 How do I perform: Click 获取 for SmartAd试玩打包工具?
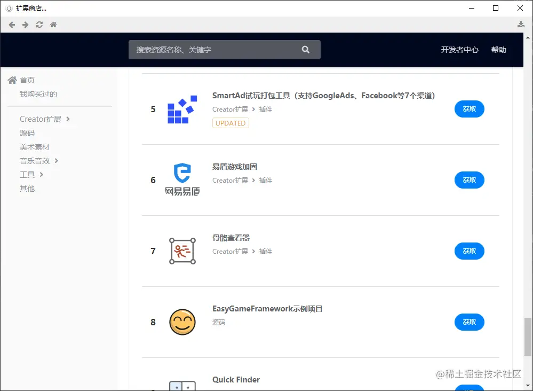[469, 109]
